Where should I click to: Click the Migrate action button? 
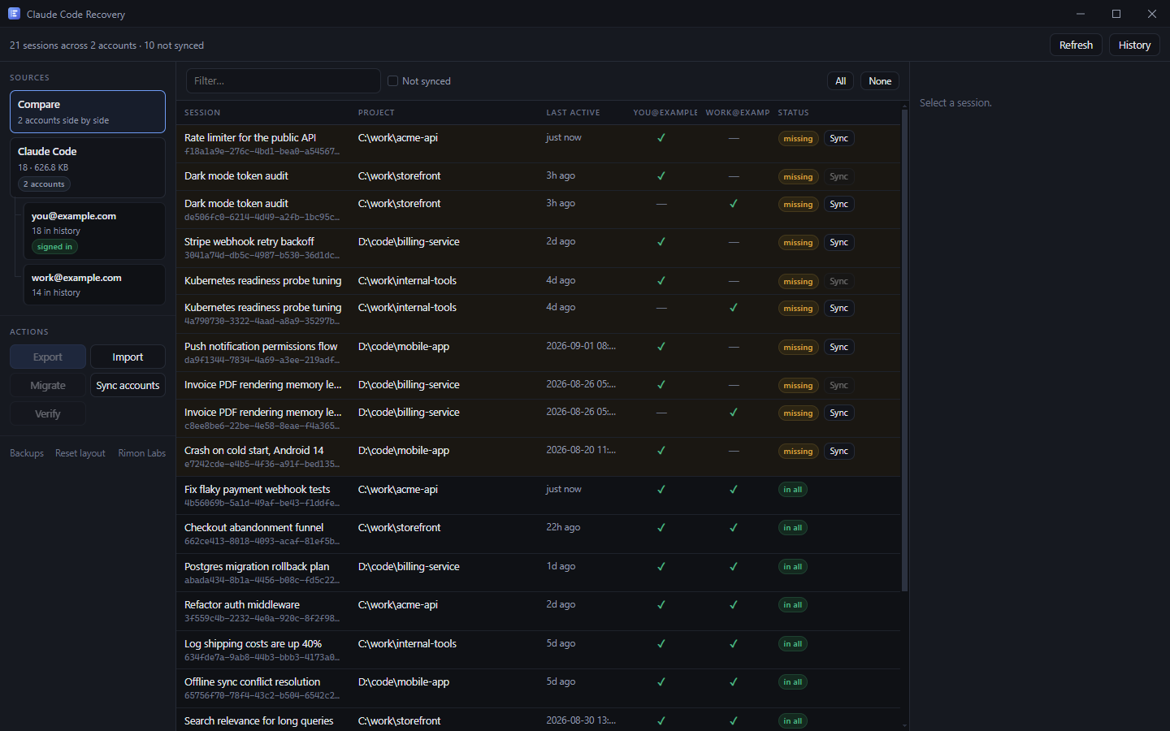pyautogui.click(x=48, y=386)
